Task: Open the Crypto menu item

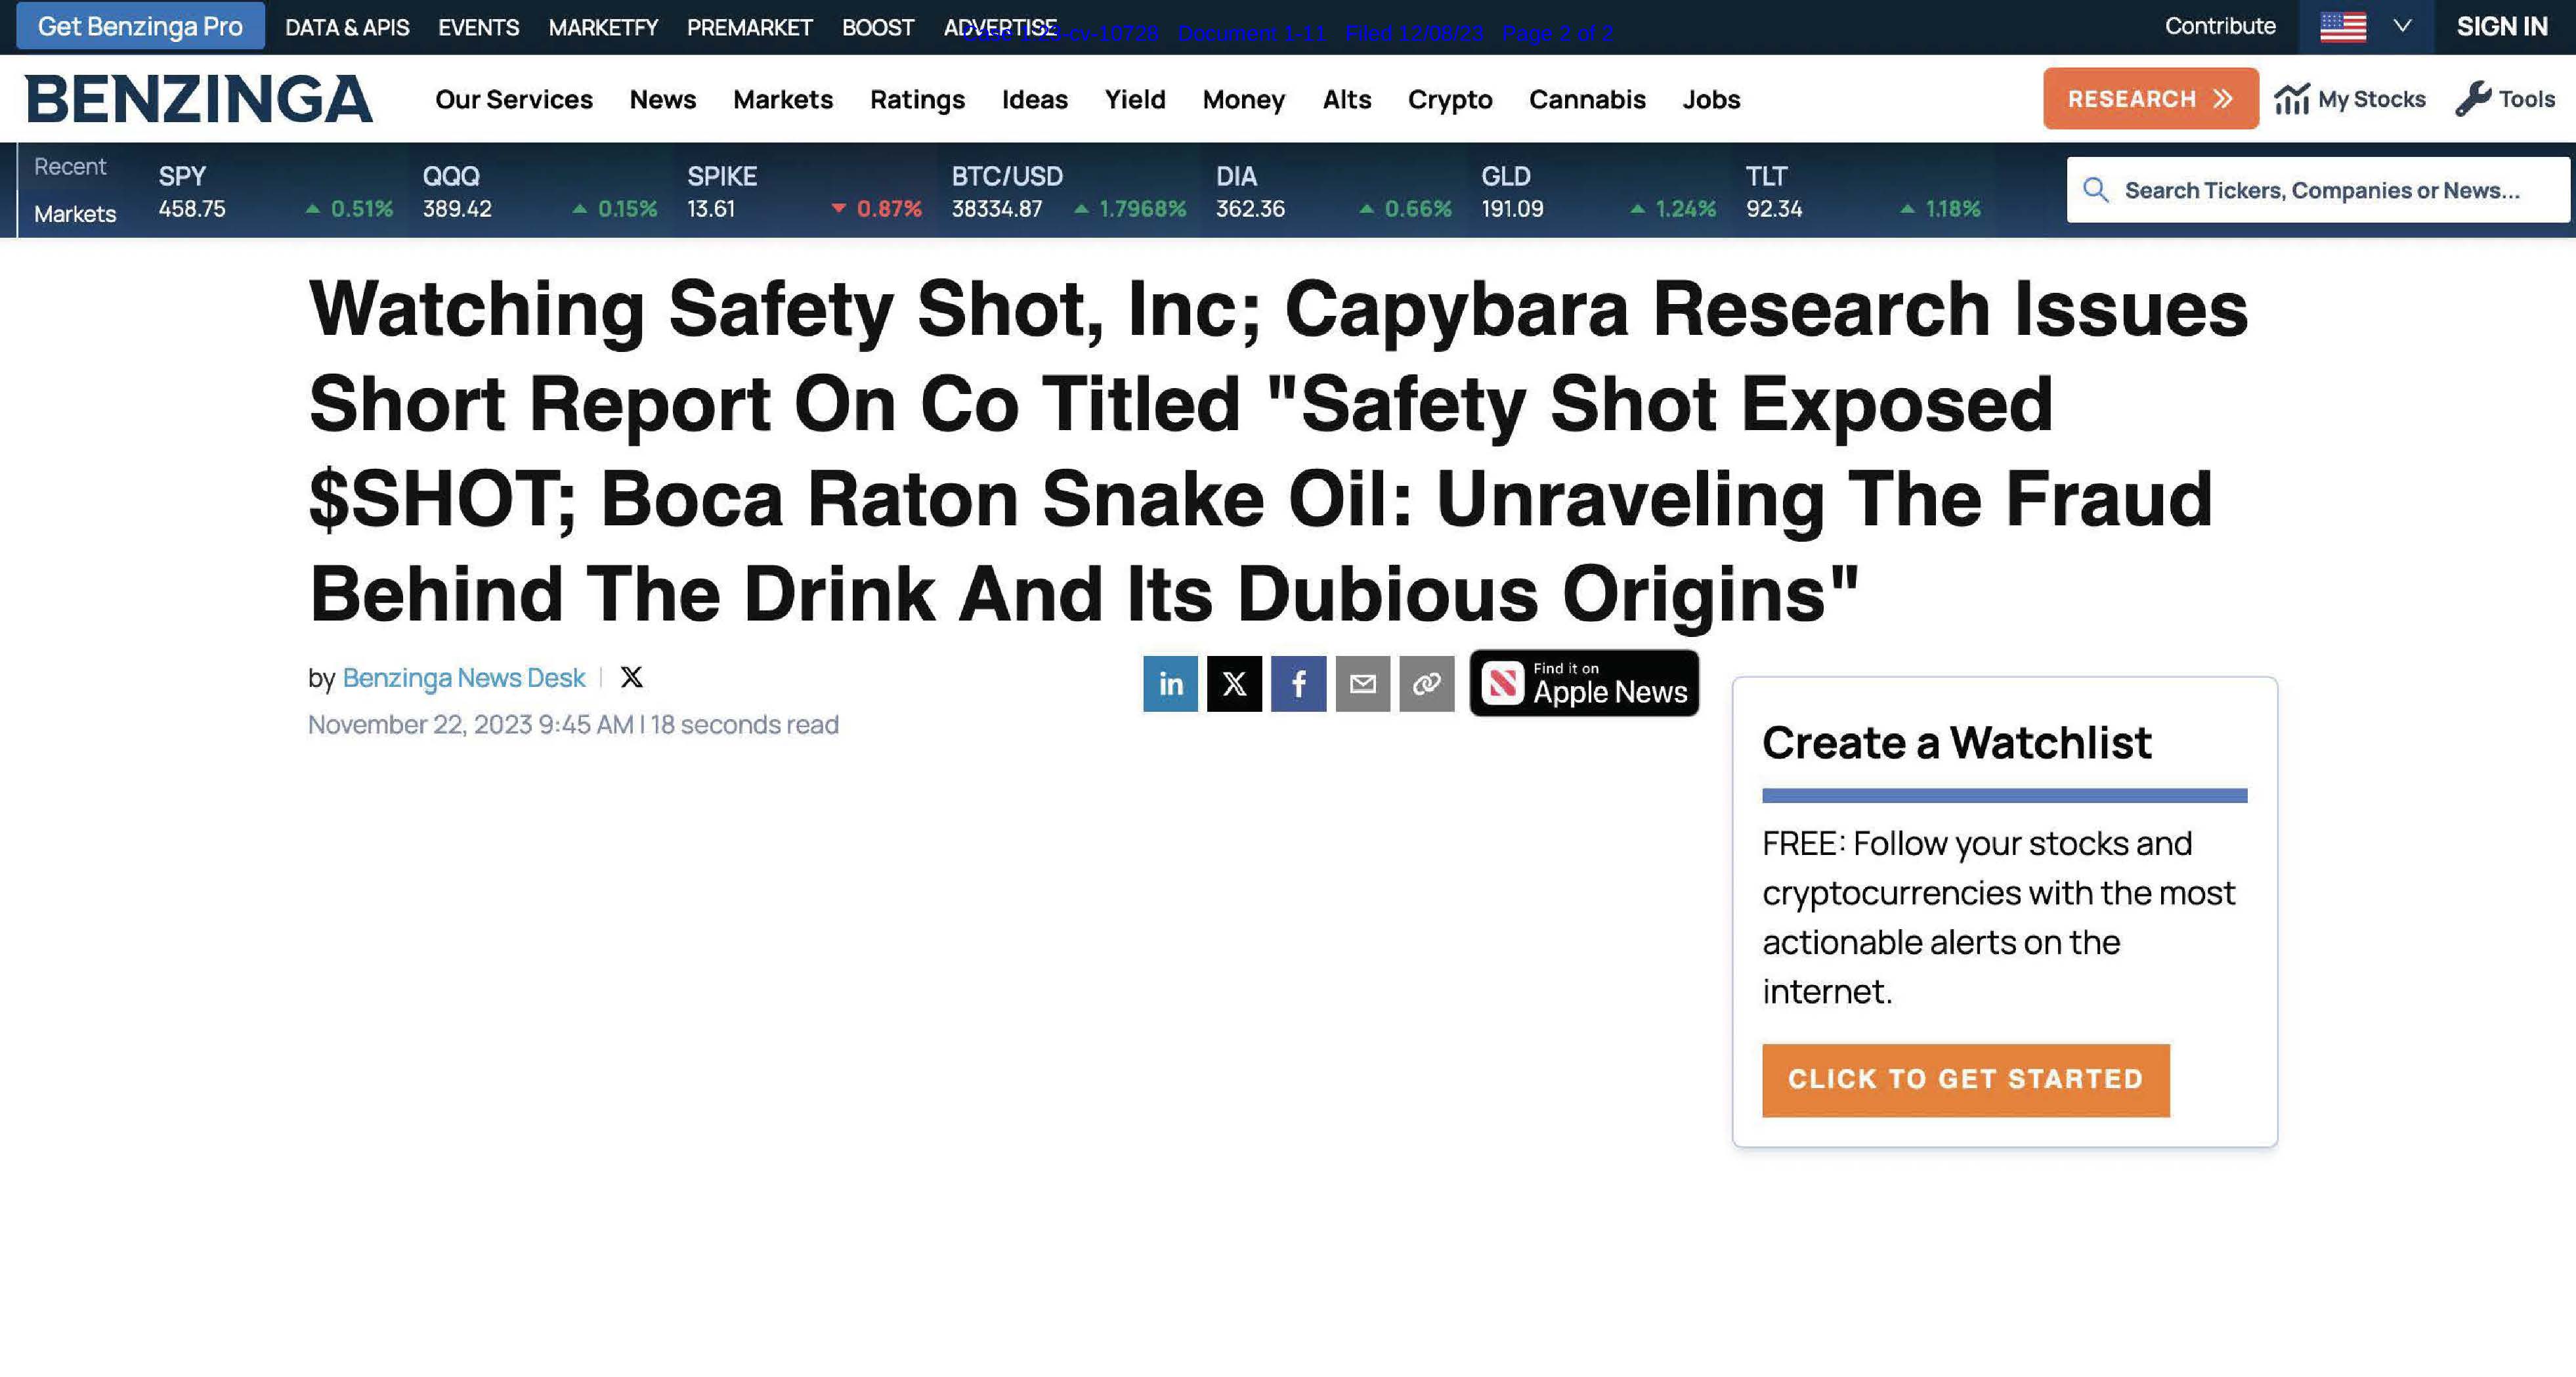Action: [1449, 100]
